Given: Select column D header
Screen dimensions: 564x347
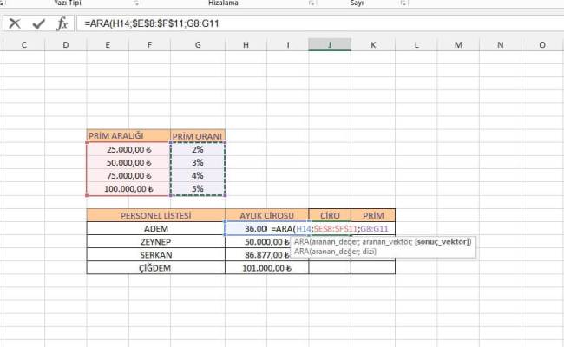Looking at the screenshot, I should click(x=65, y=45).
